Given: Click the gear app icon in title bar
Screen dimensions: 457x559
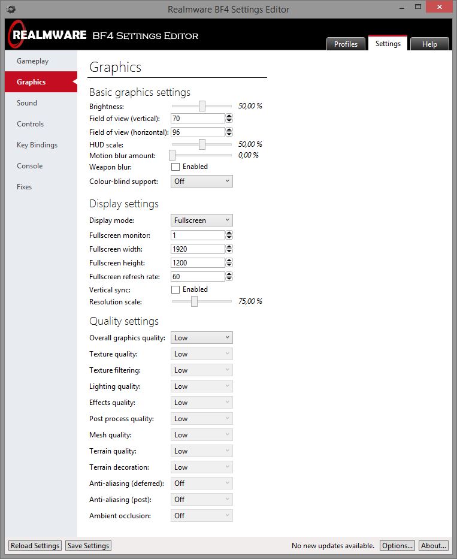Looking at the screenshot, I should (11, 9).
